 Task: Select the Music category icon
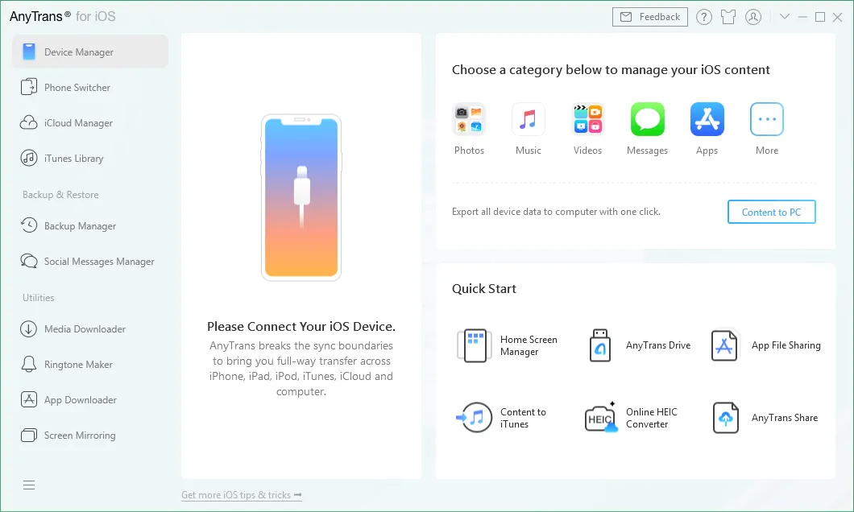tap(528, 119)
